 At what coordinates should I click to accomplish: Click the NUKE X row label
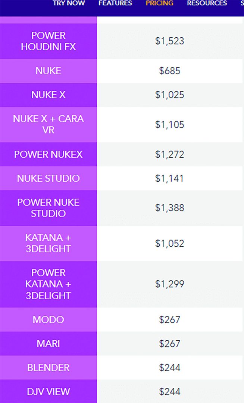49,95
